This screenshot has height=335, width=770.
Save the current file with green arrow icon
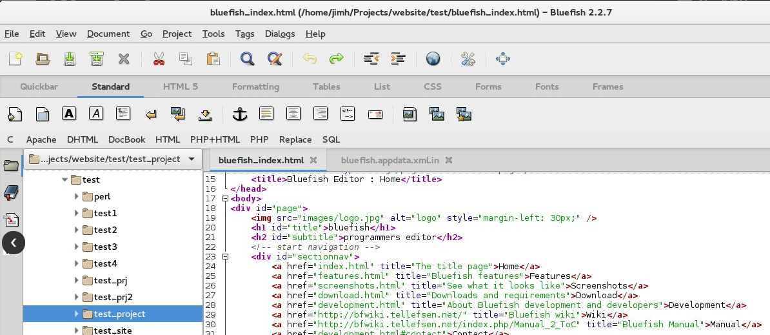[x=70, y=59]
